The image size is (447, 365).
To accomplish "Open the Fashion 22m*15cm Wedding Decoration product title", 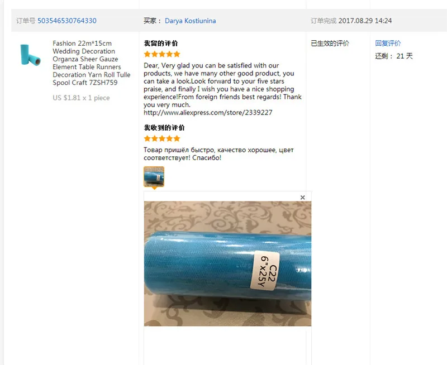I will [91, 63].
